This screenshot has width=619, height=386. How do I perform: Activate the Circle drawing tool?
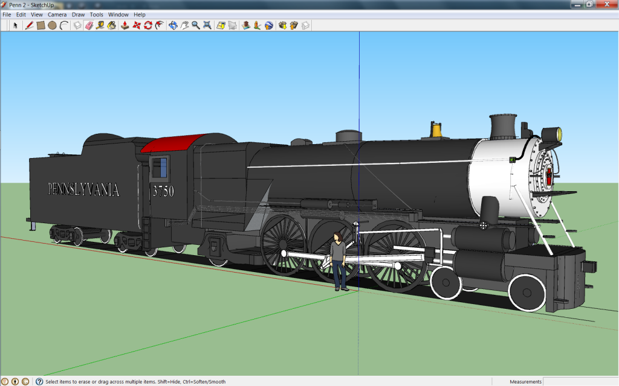(52, 25)
